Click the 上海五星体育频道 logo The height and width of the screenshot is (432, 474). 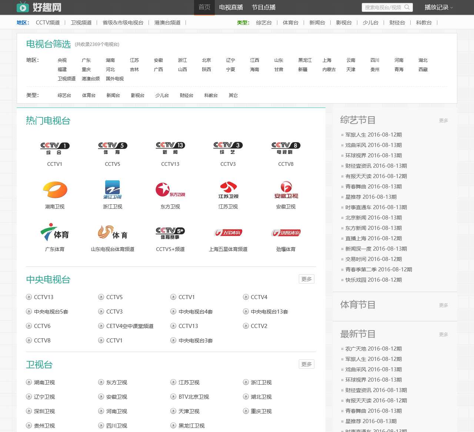click(228, 232)
